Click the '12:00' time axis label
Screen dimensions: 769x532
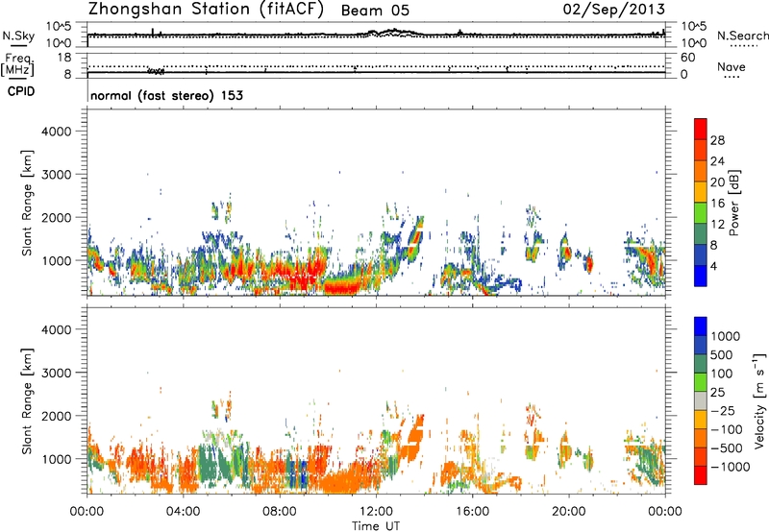(376, 512)
